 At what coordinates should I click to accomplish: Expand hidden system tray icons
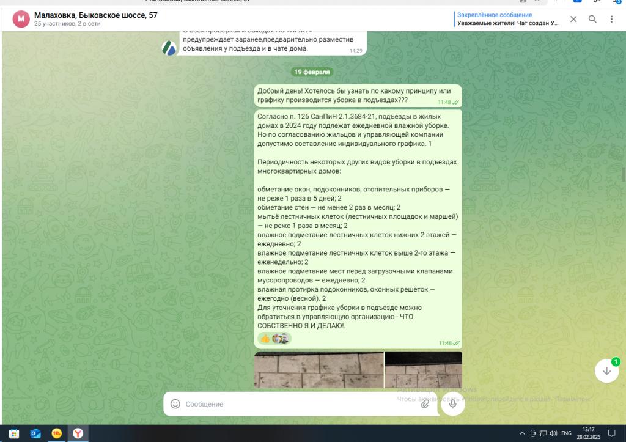click(522, 433)
